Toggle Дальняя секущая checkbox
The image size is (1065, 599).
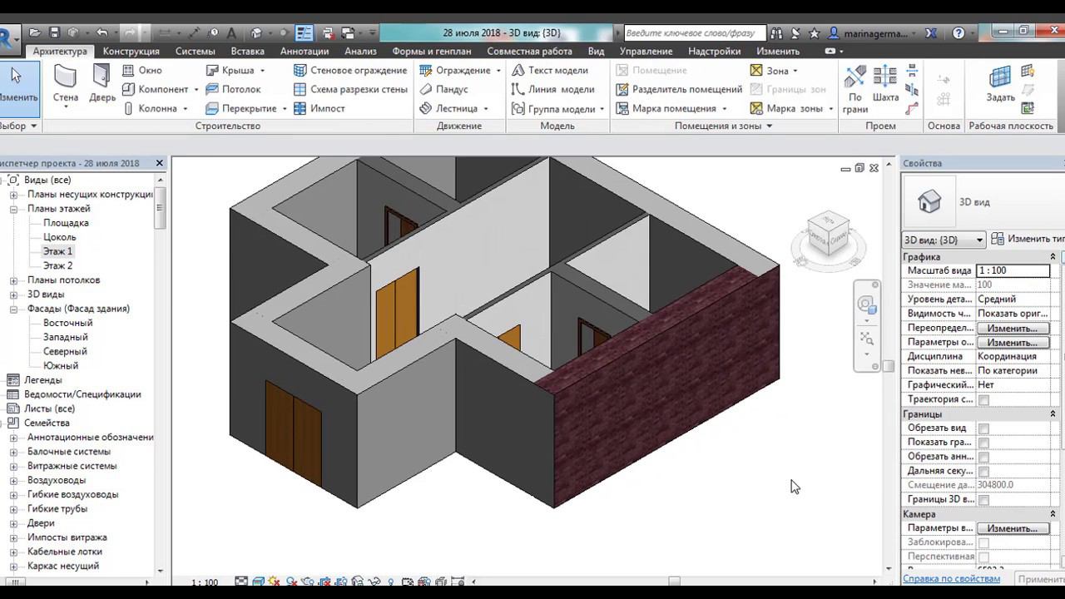(983, 471)
